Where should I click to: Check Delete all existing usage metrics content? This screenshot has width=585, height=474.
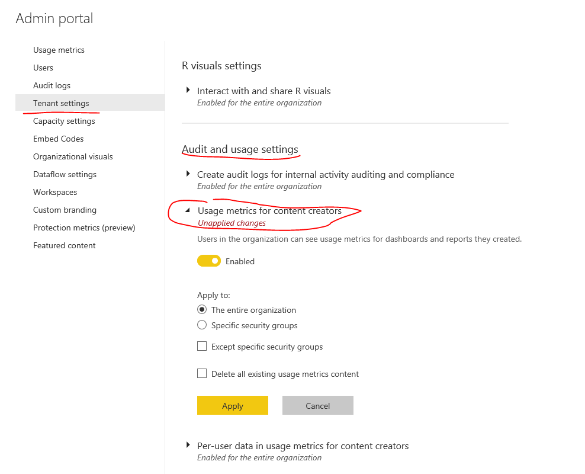tap(202, 374)
